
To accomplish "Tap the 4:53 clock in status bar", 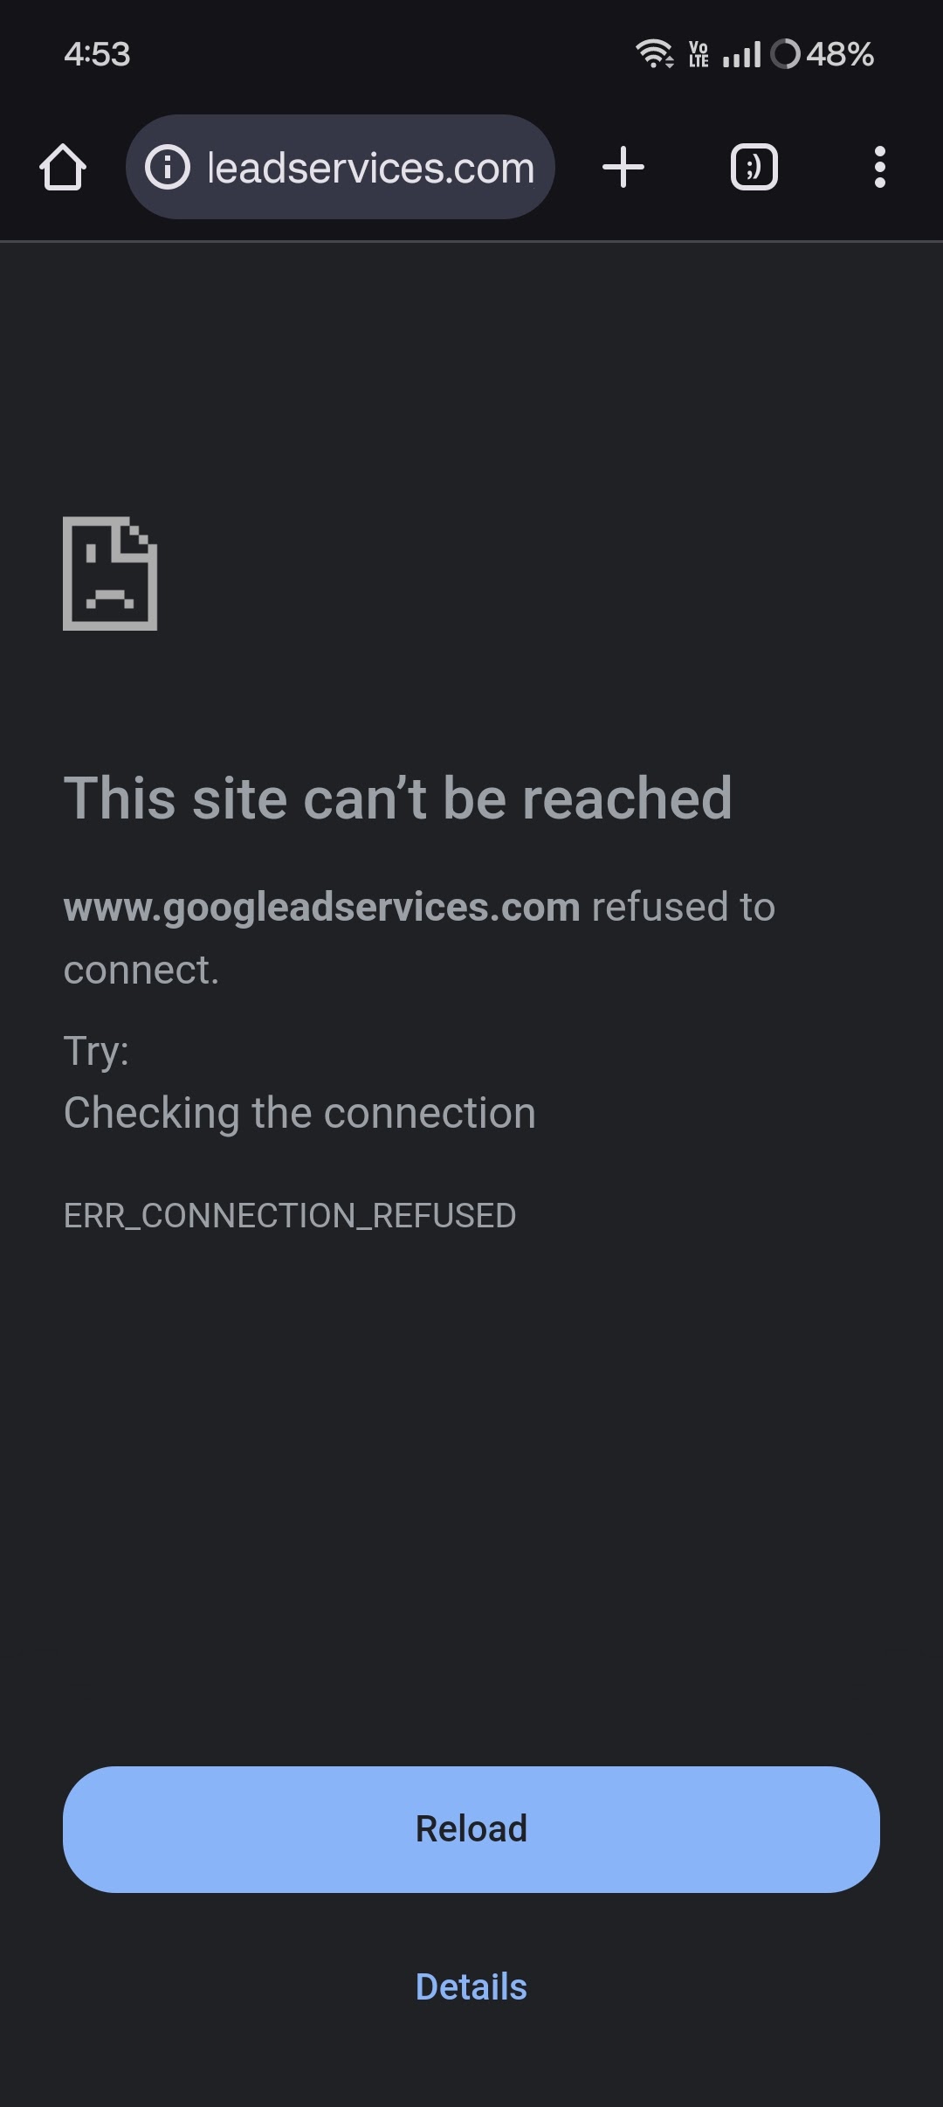I will pos(97,54).
